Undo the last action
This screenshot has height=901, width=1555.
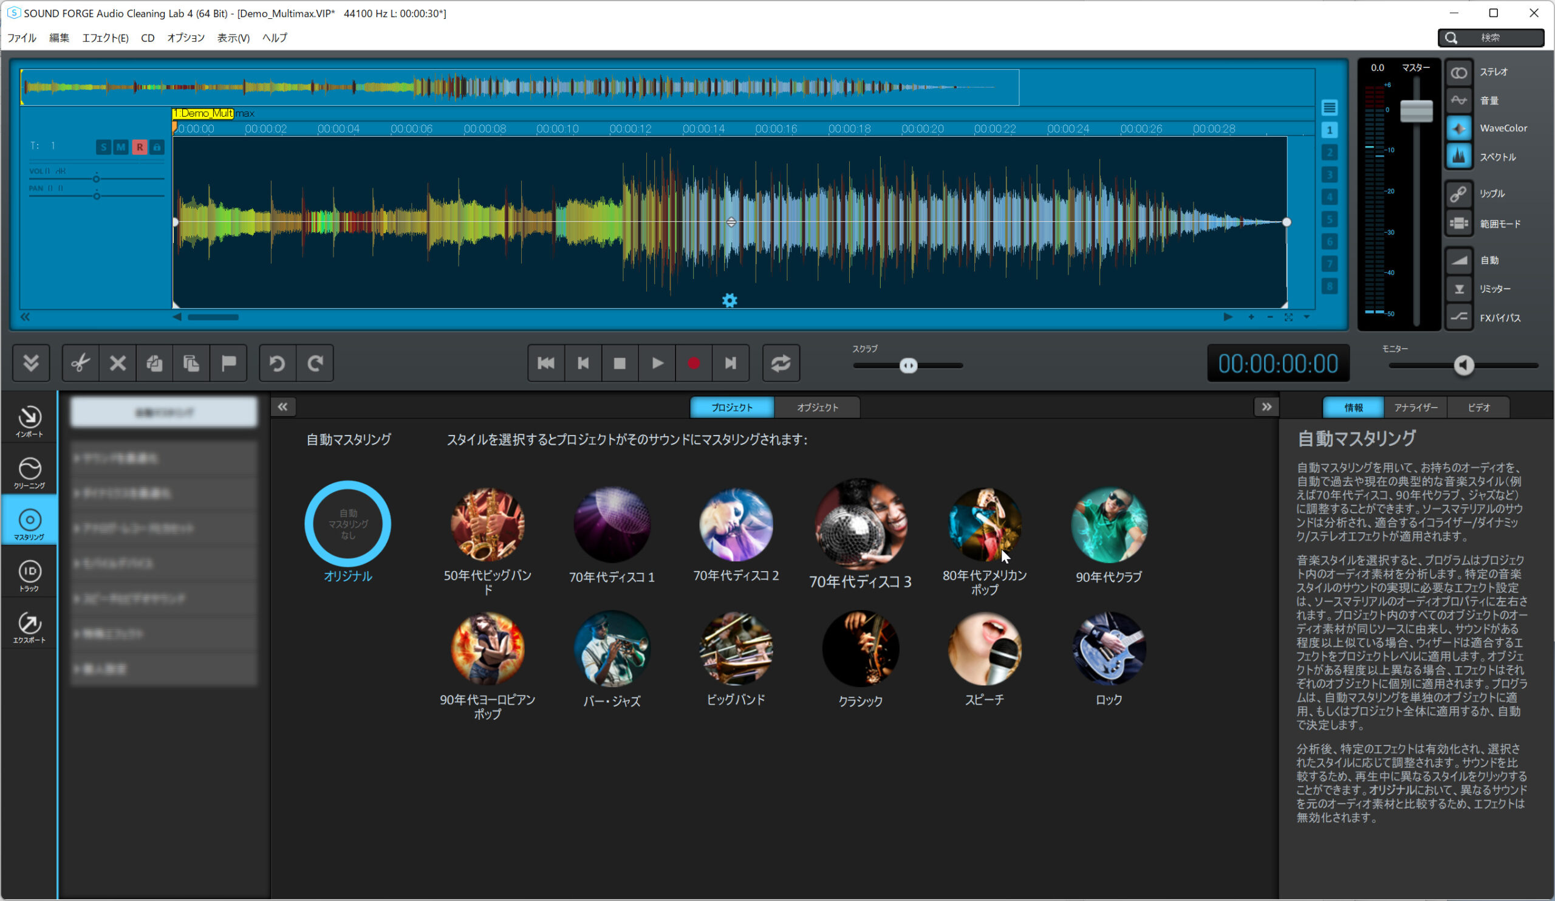[278, 363]
